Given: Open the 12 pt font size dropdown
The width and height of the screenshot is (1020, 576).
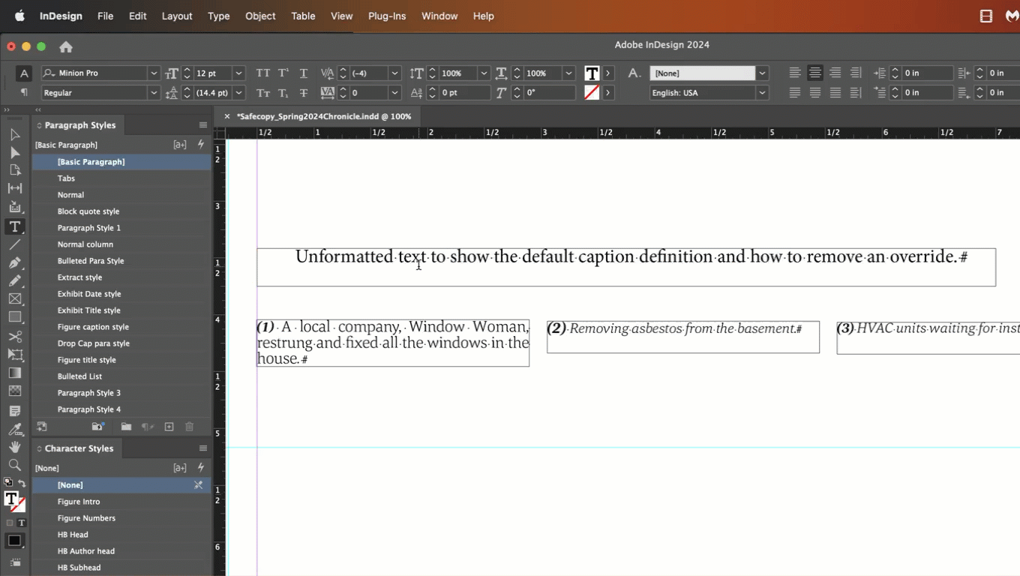Looking at the screenshot, I should coord(238,73).
